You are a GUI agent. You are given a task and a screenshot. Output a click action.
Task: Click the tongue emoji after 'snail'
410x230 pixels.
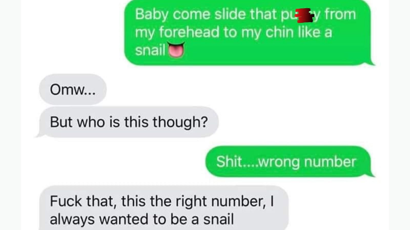[176, 50]
